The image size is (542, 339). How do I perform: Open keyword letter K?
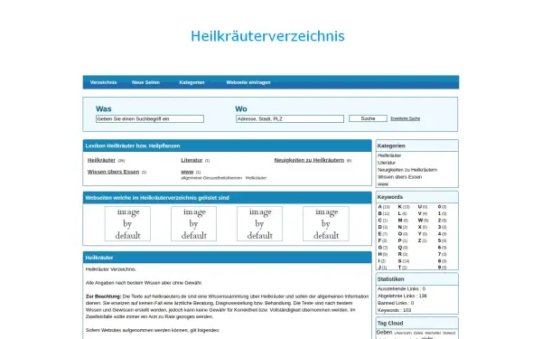point(400,206)
